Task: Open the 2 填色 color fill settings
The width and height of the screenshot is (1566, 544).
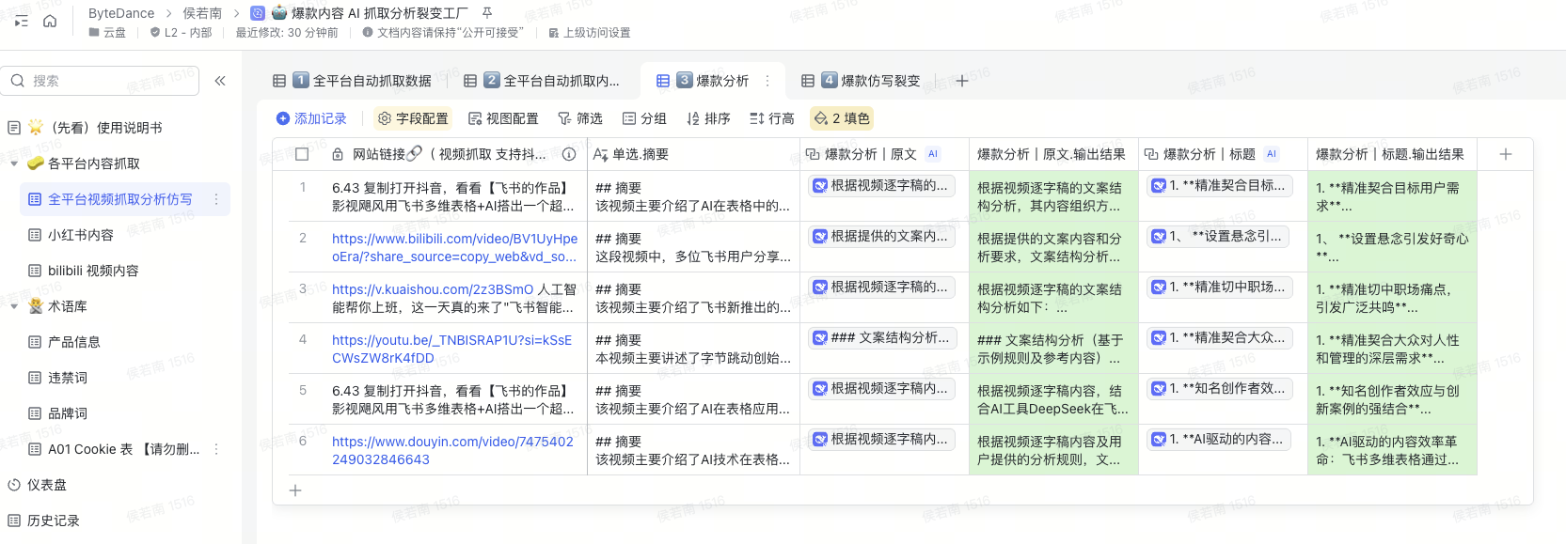Action: click(842, 118)
